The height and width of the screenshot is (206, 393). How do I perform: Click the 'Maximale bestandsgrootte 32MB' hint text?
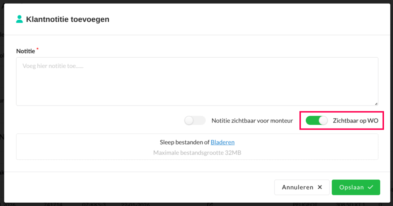(197, 153)
